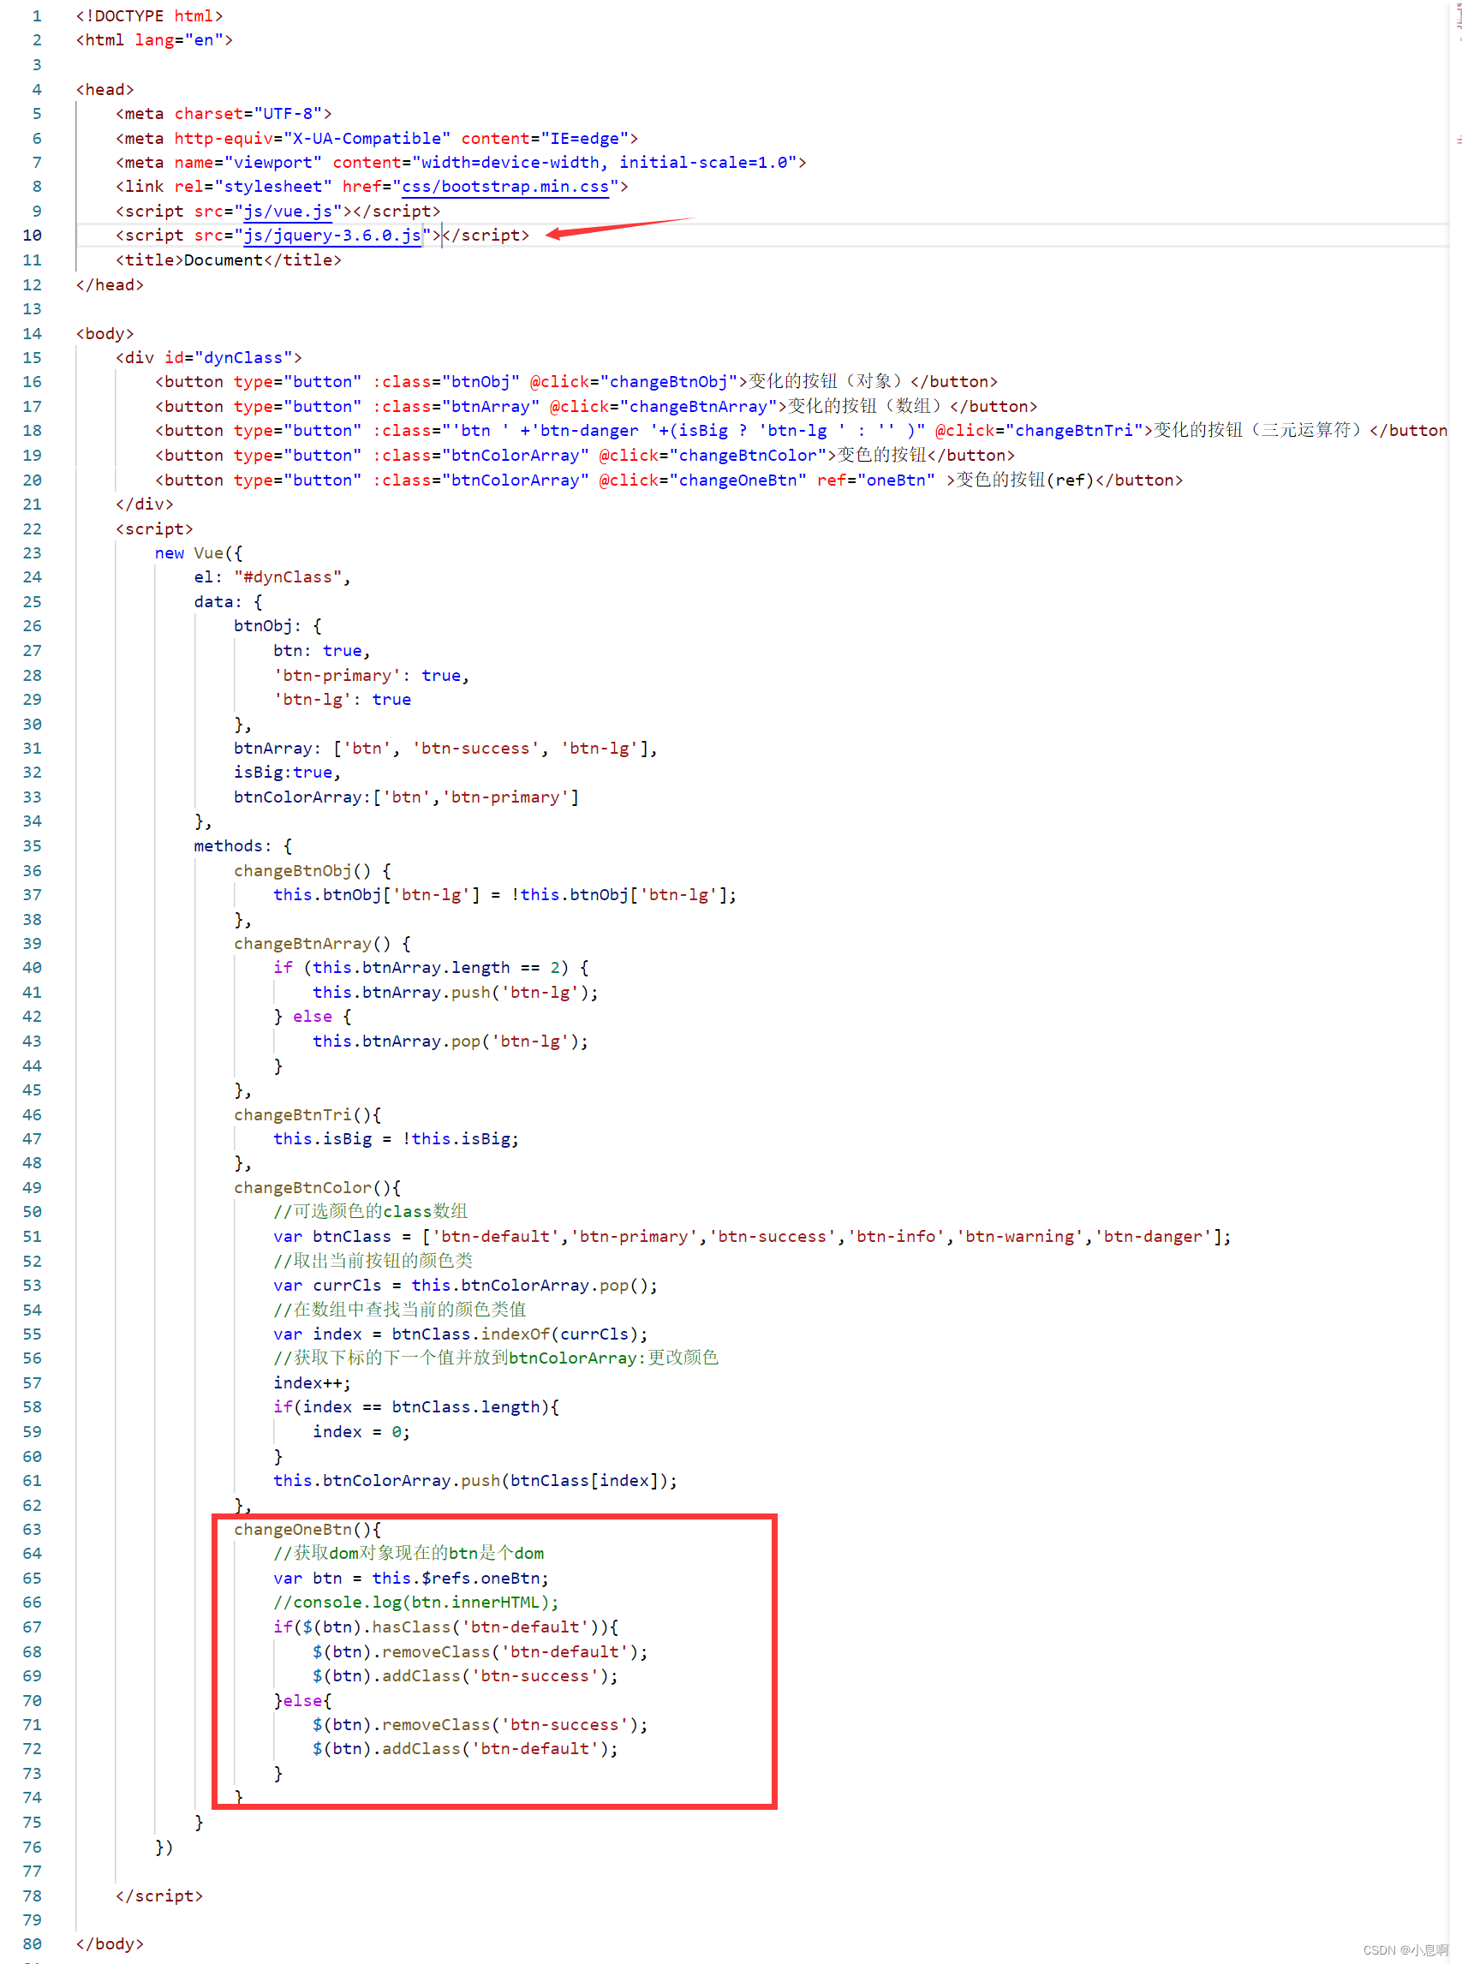The width and height of the screenshot is (1462, 1964).
Task: Click name="viewport" attribute
Action: 248,163
